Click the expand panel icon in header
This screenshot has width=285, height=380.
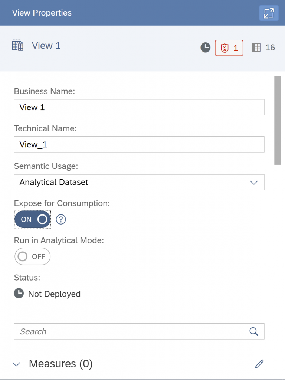[269, 13]
